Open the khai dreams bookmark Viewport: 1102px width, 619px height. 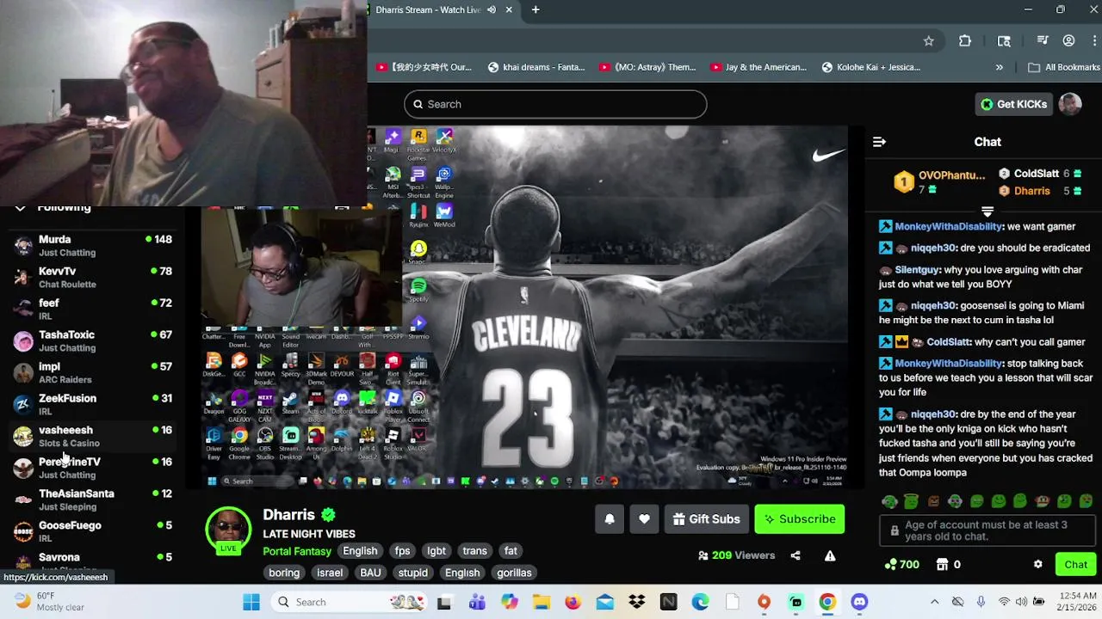point(536,67)
